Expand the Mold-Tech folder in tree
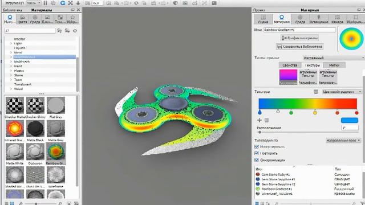Screen dimensions: 365x205 [x=11, y=61]
